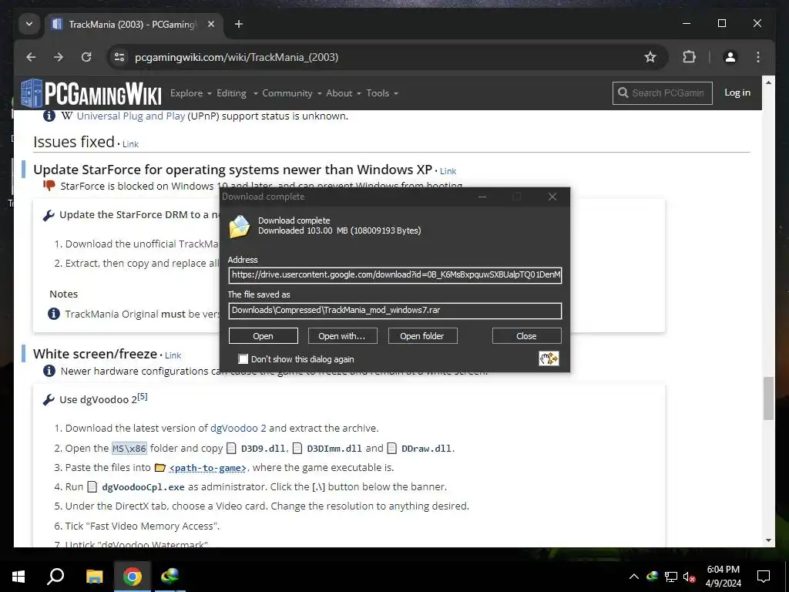789x592 pixels.
Task: Click the info icon next to TrackMania Original note
Action: click(x=54, y=314)
